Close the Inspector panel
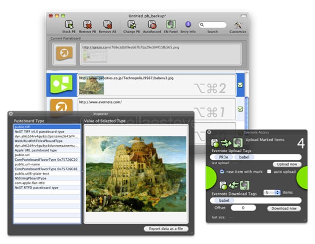Viewport: 315px width, 244px height. (11, 114)
